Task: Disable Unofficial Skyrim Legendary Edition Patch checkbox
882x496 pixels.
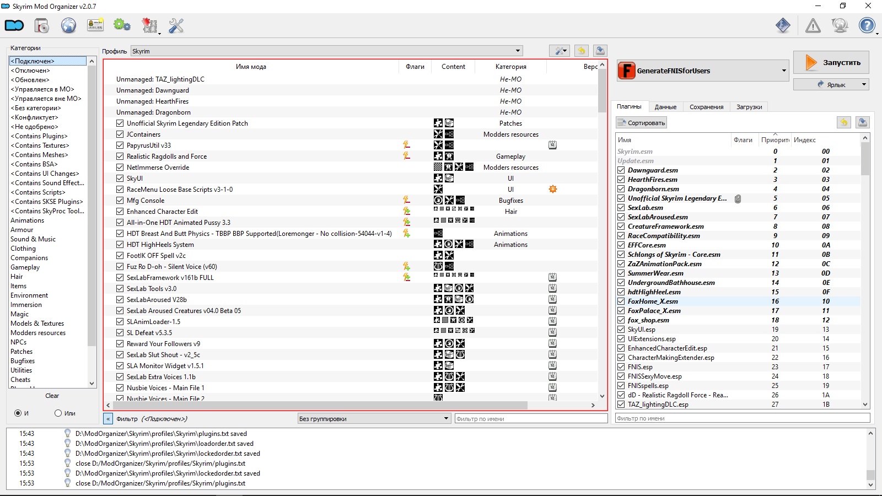Action: [120, 123]
